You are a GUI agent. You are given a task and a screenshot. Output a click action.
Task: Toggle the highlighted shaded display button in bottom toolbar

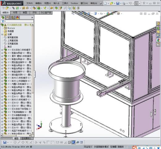point(73,142)
